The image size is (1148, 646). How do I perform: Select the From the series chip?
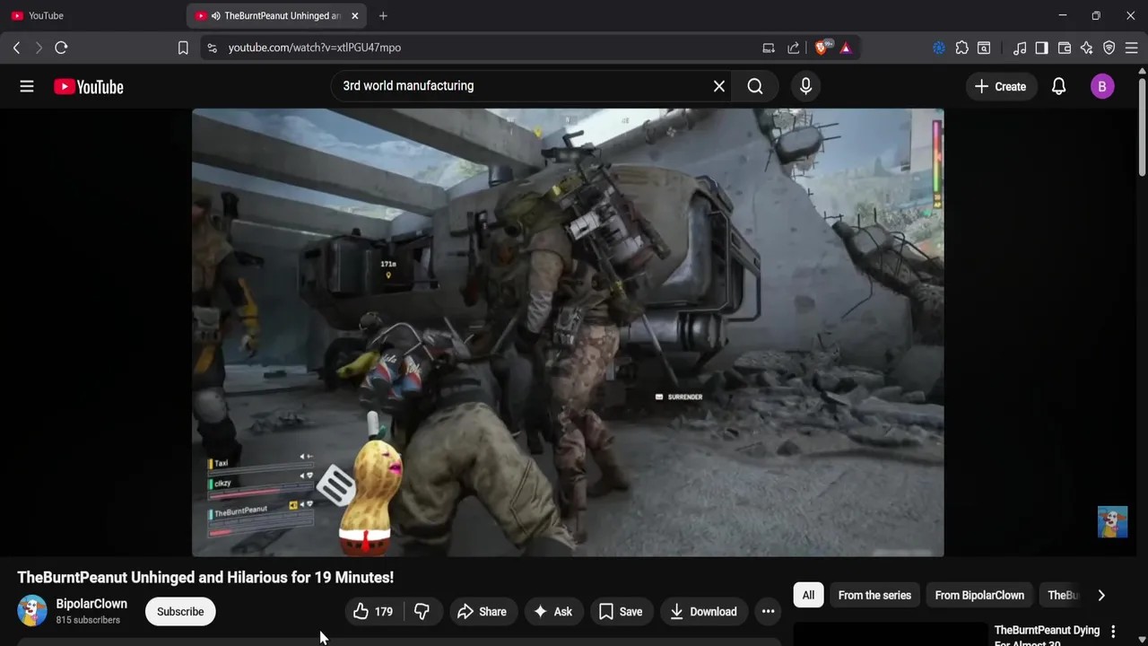click(874, 595)
